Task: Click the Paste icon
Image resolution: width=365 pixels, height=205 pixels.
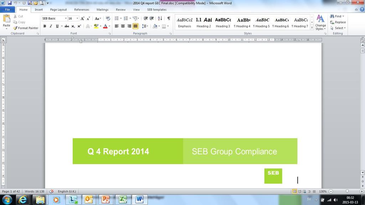Action: [x=6, y=19]
